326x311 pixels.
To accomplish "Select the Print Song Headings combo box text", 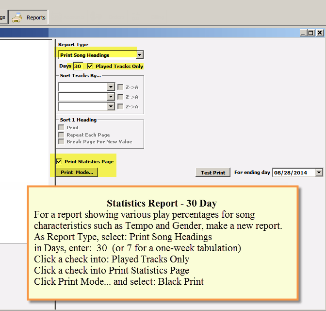I will pos(84,55).
